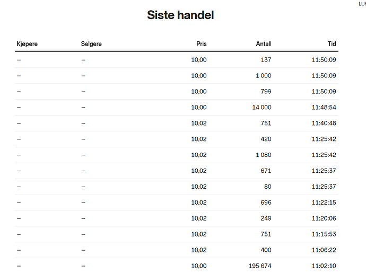Click the 696 quantity cell

[x=266, y=202]
